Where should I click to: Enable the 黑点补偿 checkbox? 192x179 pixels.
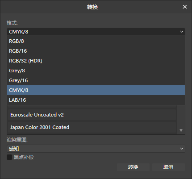[x=9, y=157]
